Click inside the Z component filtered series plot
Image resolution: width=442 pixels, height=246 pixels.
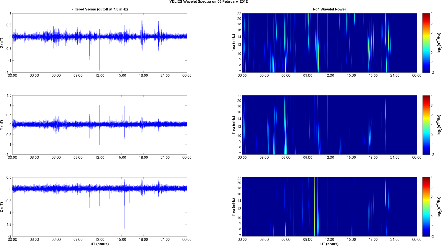tap(100, 207)
